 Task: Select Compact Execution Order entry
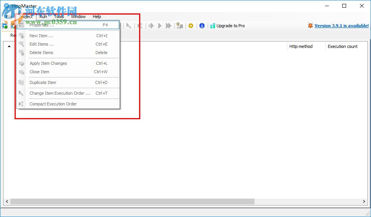68,104
